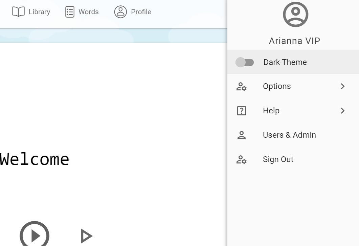The width and height of the screenshot is (359, 246).
Task: Click the Dark Theme label
Action: pos(285,62)
